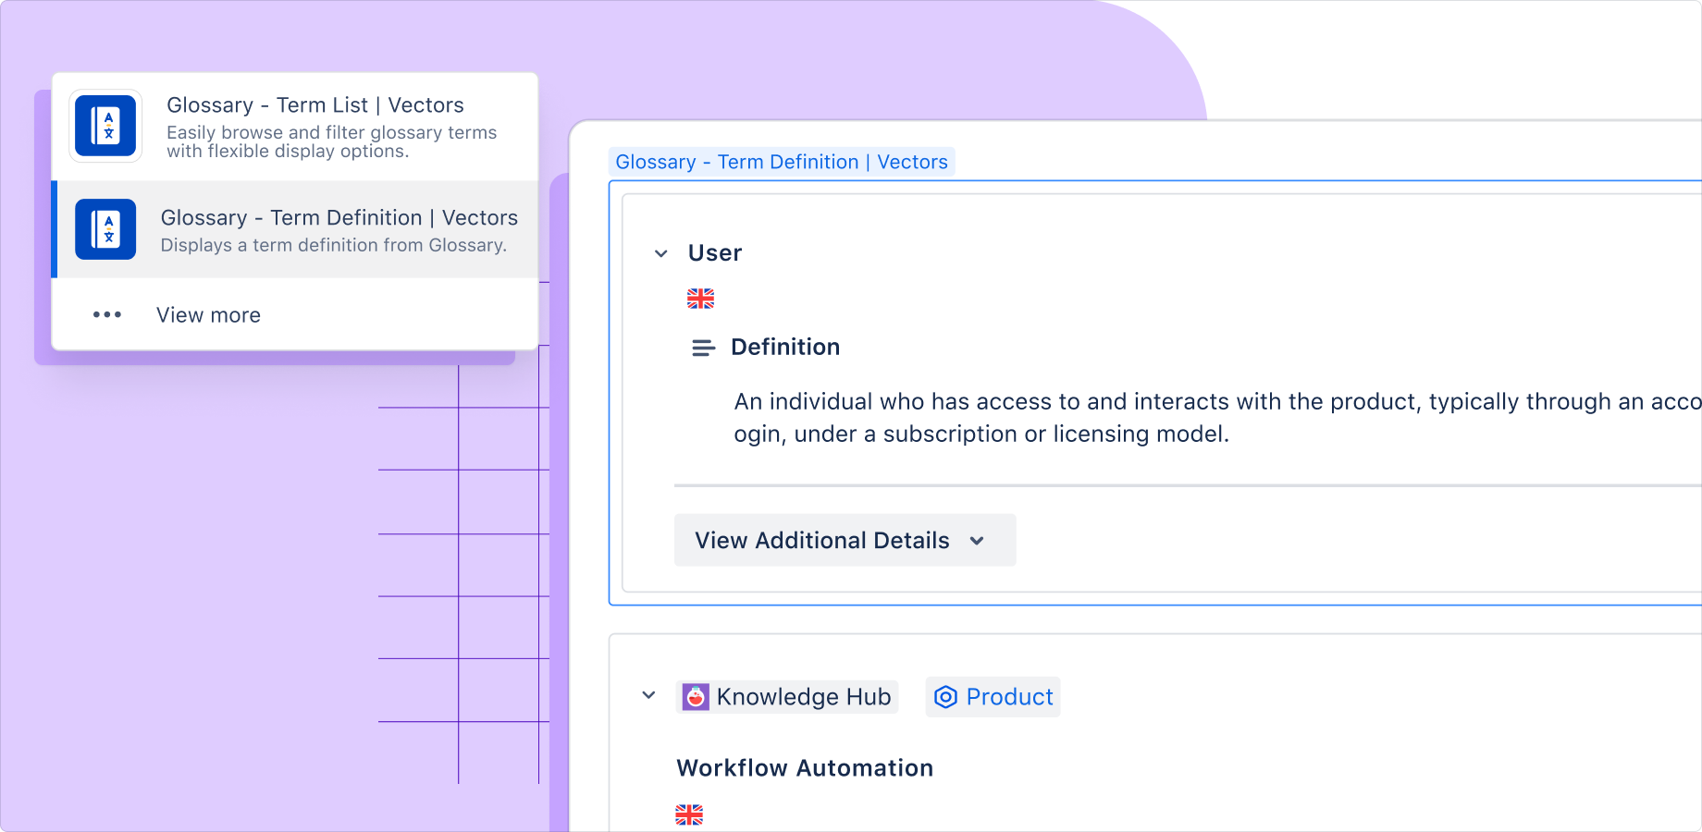The height and width of the screenshot is (832, 1702).
Task: Click the Product hexagon icon
Action: [x=945, y=697]
